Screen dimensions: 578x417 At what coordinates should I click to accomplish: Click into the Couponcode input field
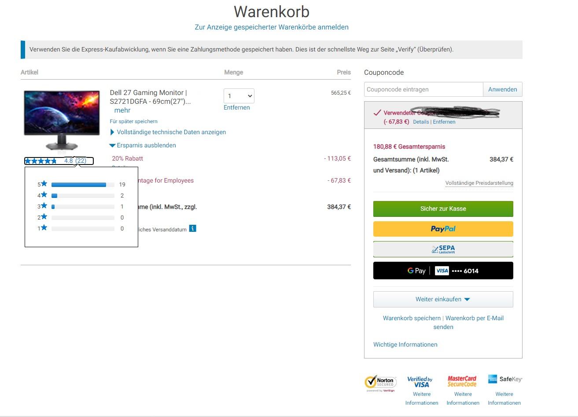(423, 89)
